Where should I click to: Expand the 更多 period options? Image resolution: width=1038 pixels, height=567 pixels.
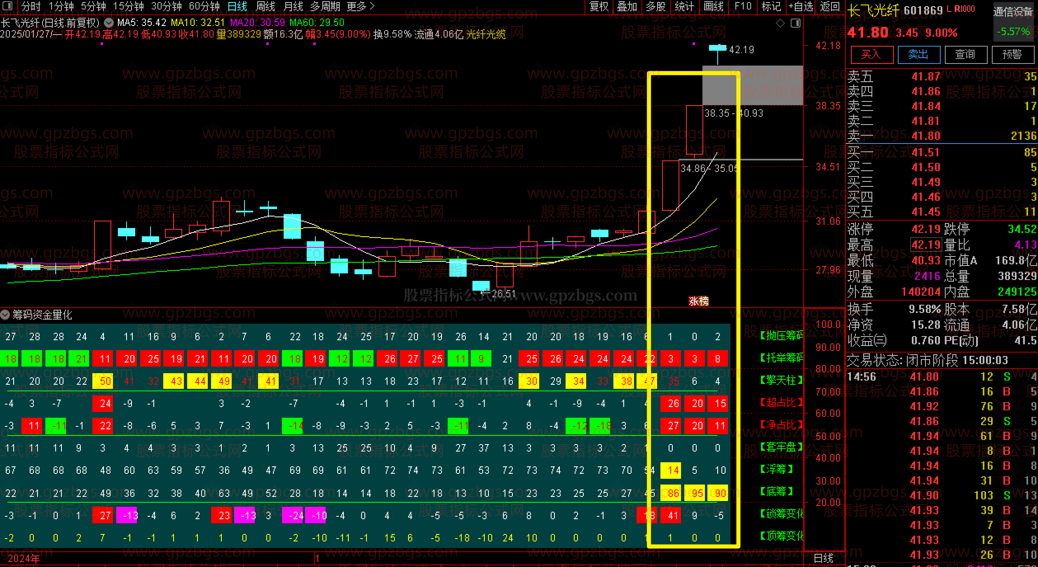click(361, 6)
